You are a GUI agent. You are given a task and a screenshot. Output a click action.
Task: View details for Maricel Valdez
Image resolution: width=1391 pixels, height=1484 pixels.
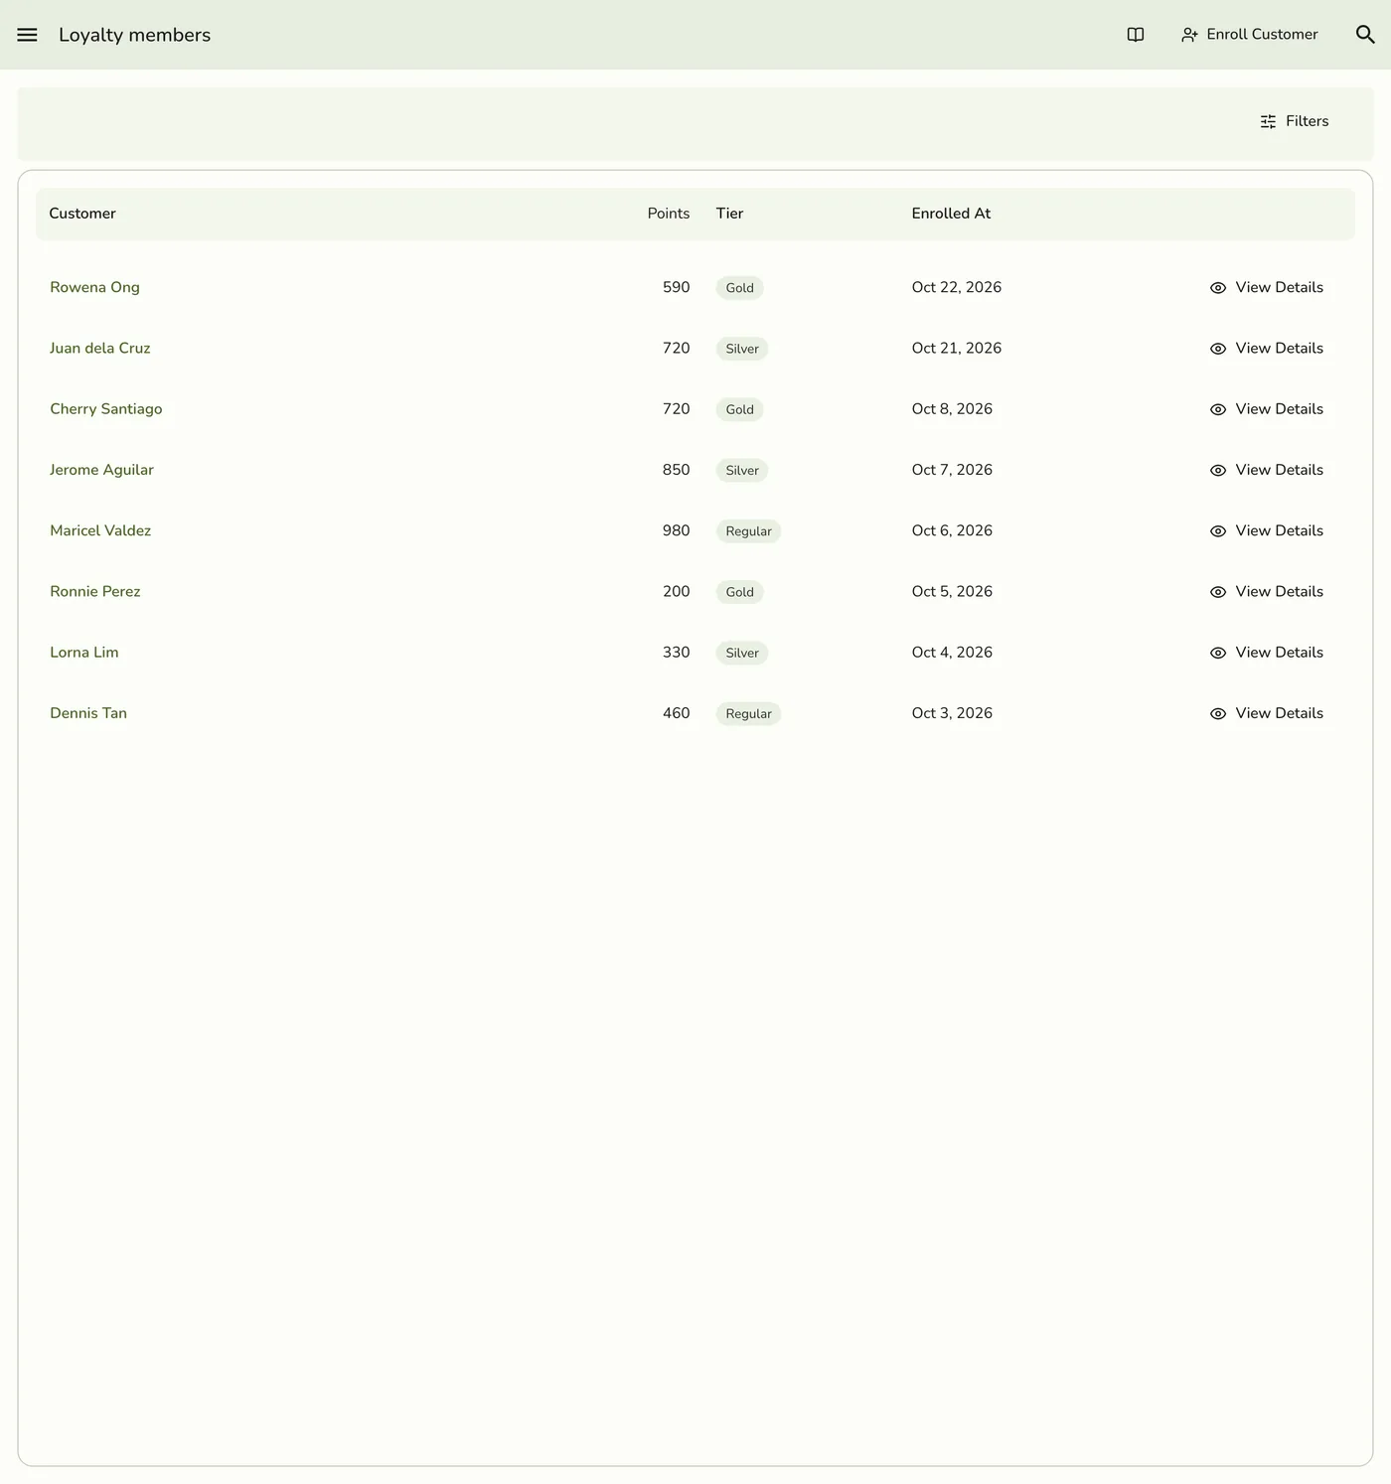coord(1266,530)
